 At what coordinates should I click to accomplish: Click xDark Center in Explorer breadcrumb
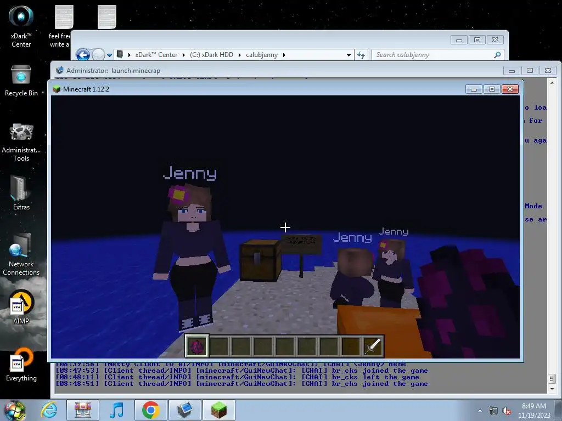[x=156, y=55]
